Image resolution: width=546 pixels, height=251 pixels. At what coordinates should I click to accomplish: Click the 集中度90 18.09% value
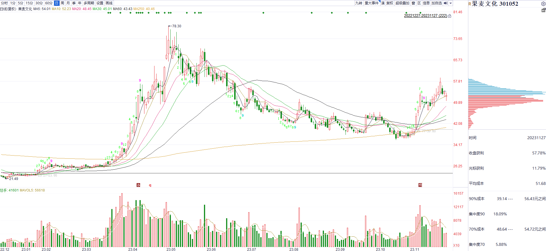[500, 214]
